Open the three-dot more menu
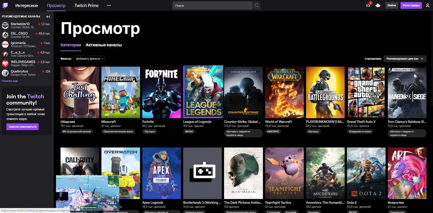This screenshot has width=433, height=213. click(x=109, y=5)
